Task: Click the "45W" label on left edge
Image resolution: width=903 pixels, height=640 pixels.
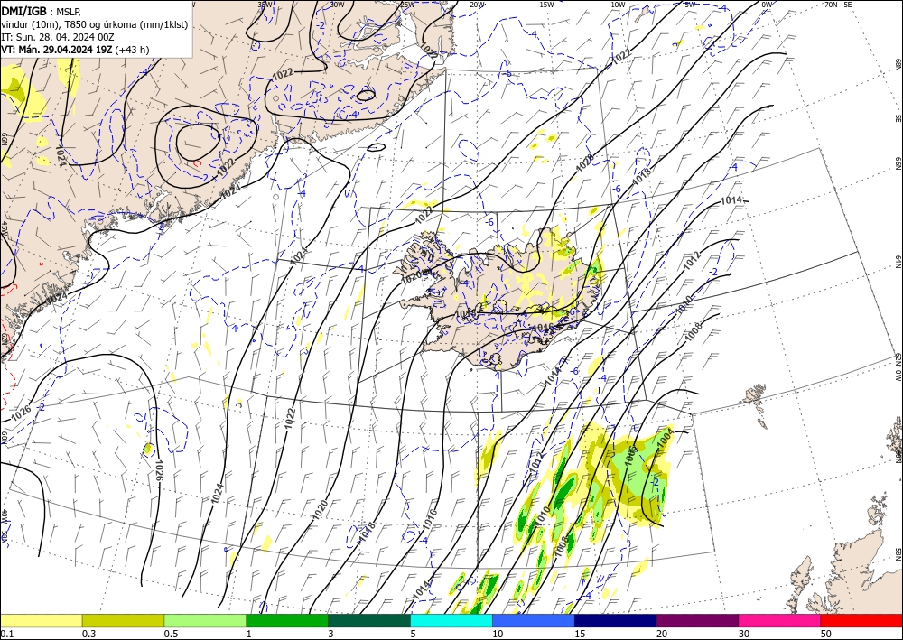Action: [x=4, y=228]
